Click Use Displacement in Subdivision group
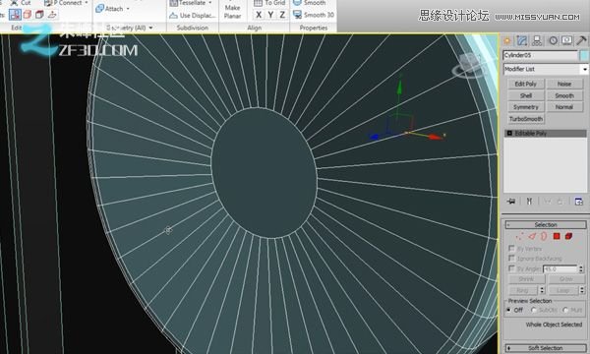This screenshot has height=354, width=590. pyautogui.click(x=193, y=16)
